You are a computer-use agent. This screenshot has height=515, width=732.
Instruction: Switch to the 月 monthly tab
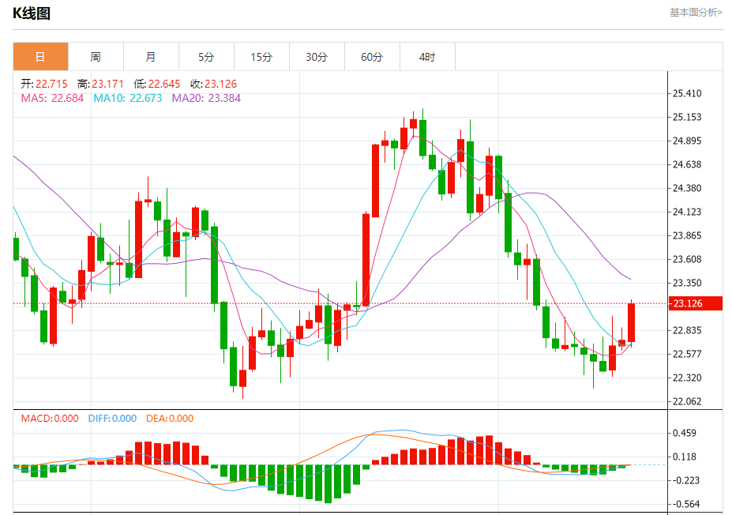click(151, 57)
